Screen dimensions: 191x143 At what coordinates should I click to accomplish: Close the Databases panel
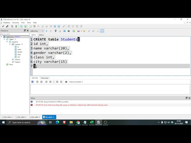28,30
